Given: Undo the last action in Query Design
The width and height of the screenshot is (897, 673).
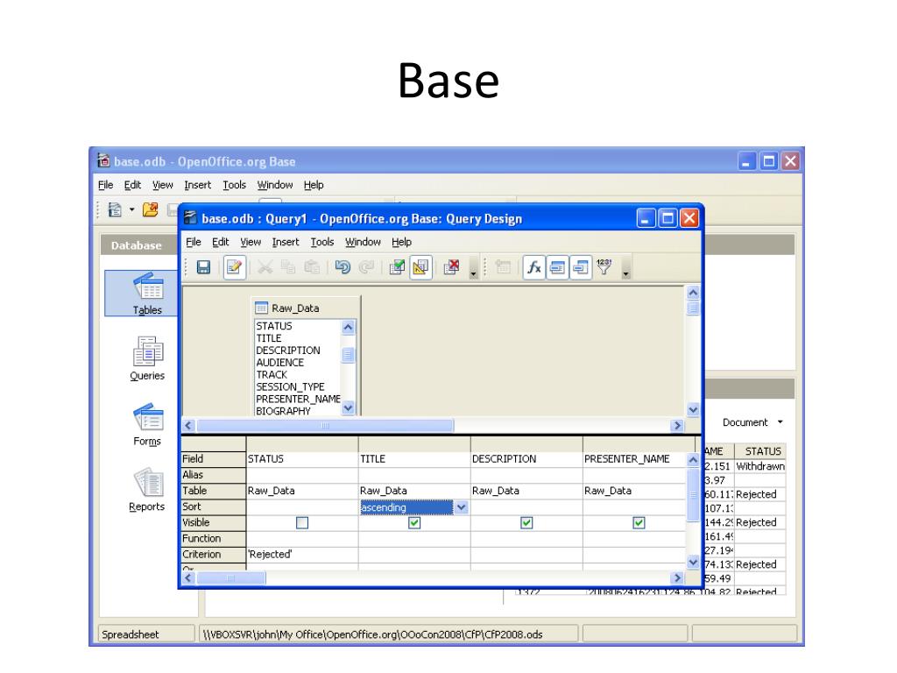Looking at the screenshot, I should point(343,267).
